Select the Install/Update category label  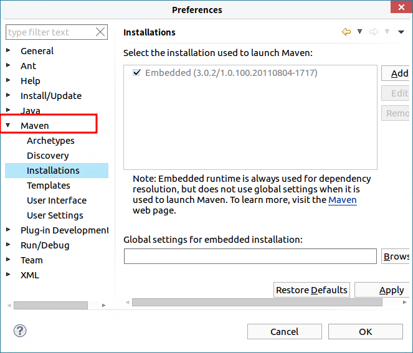(x=51, y=96)
